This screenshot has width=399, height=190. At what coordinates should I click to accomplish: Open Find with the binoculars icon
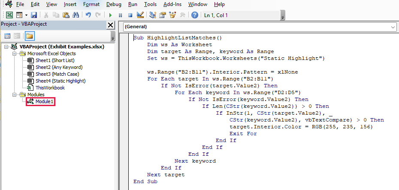point(76,15)
